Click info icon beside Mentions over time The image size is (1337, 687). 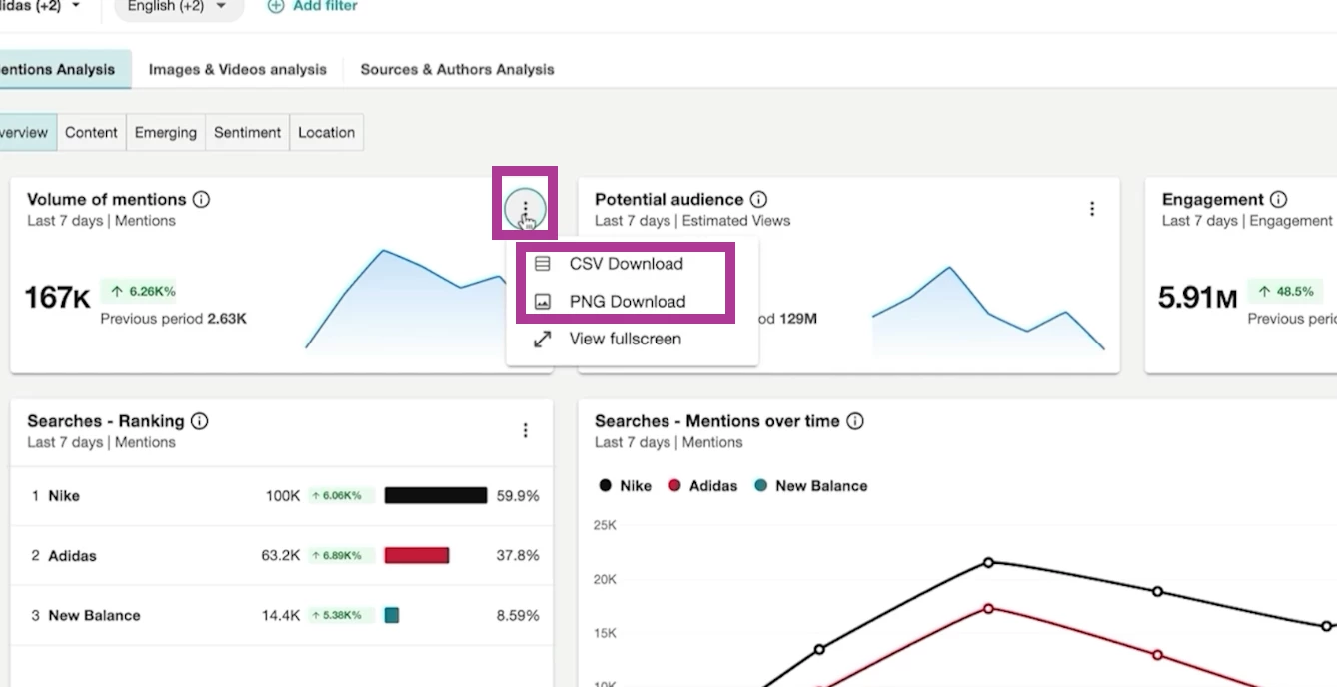[855, 421]
